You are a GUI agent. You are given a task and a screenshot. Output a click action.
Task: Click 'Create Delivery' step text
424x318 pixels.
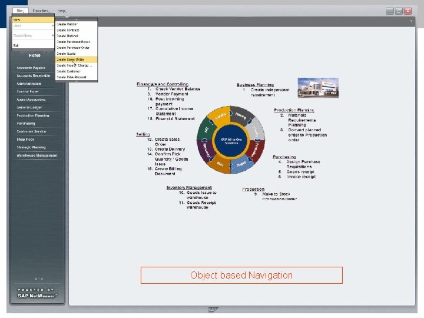coord(170,149)
